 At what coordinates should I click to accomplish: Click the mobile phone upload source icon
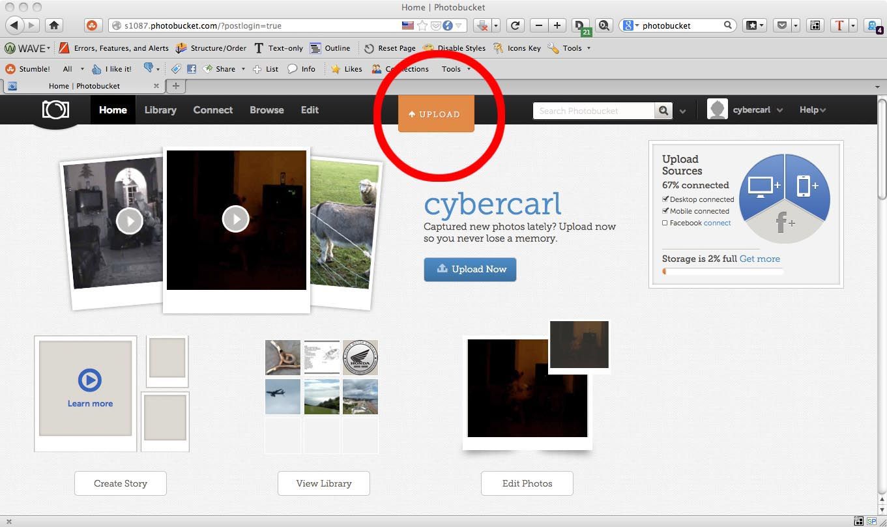click(x=807, y=186)
